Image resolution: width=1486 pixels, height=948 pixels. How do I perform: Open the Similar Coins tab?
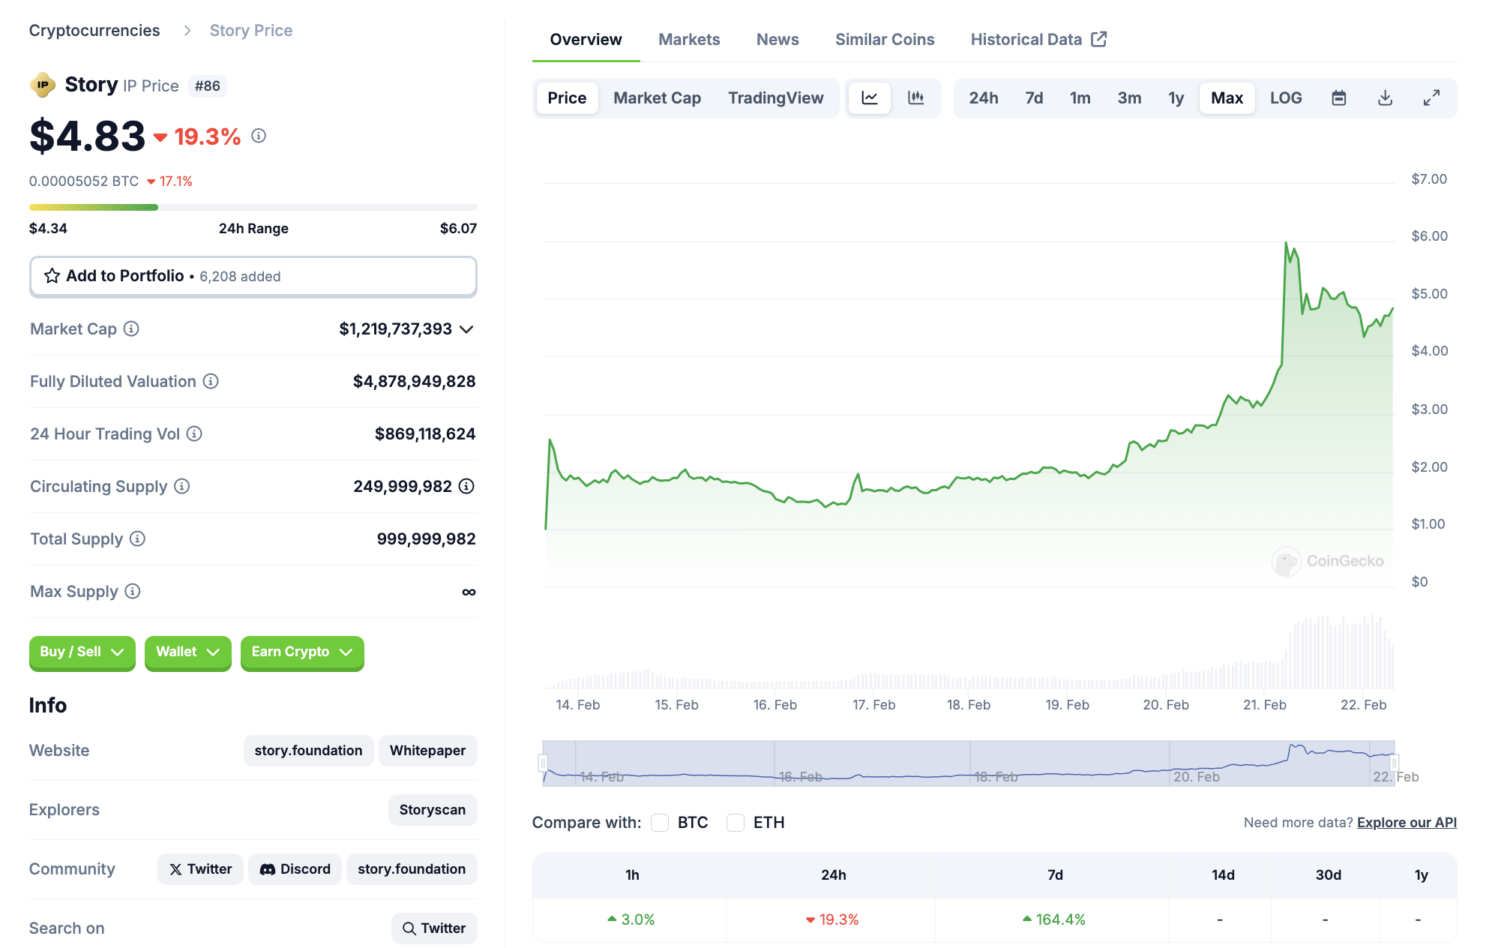click(x=884, y=40)
